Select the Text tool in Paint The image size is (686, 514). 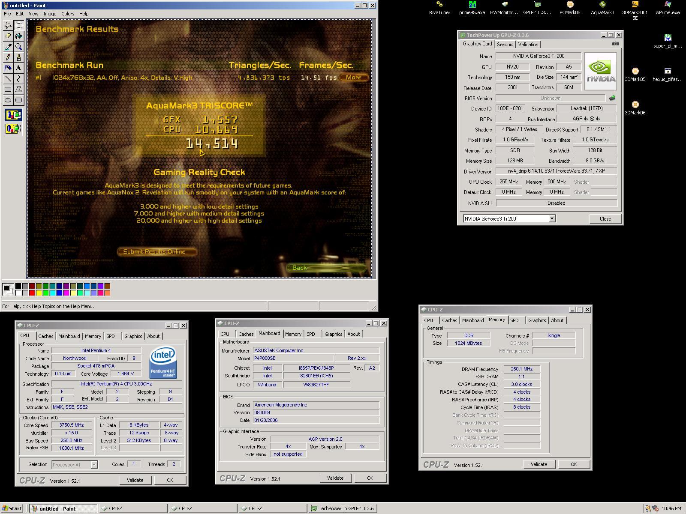(x=19, y=68)
